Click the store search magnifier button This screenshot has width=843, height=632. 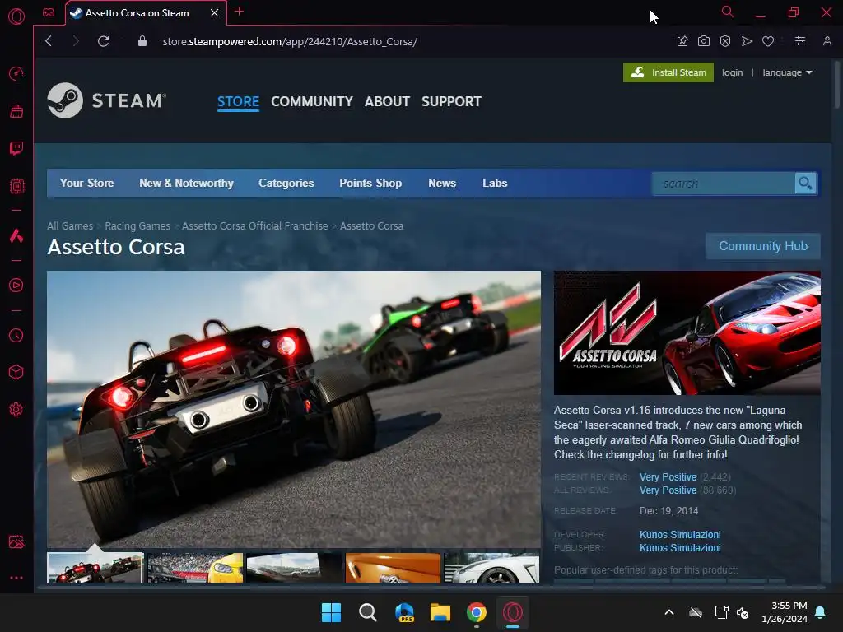805,184
